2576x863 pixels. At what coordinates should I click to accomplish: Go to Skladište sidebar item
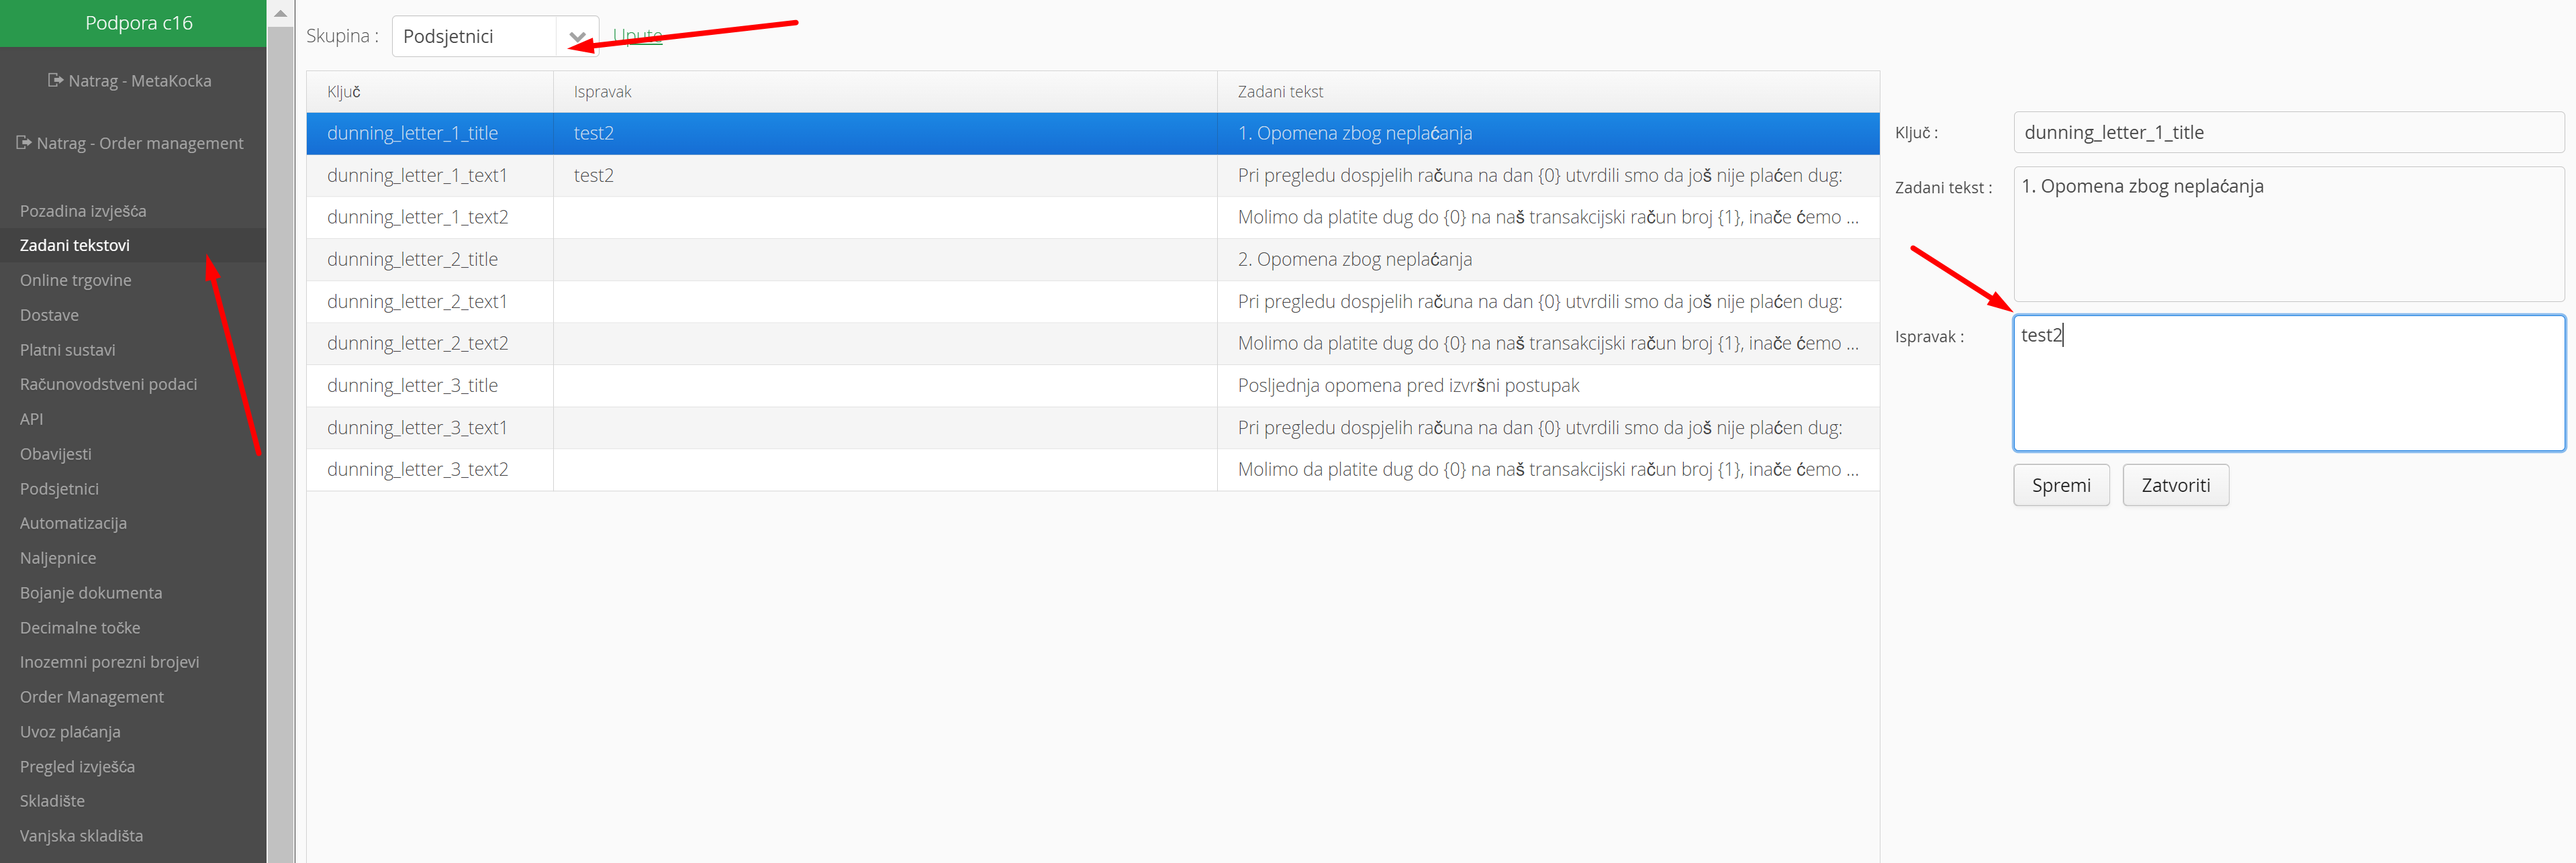click(x=52, y=801)
